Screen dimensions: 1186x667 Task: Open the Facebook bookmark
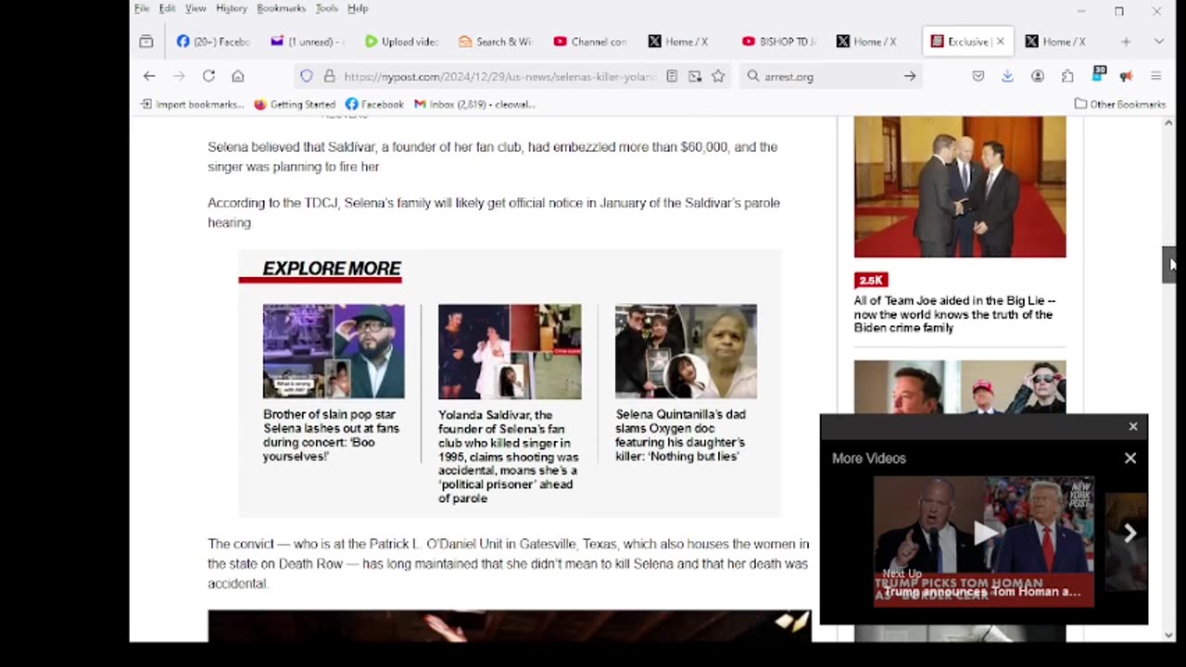pyautogui.click(x=374, y=104)
